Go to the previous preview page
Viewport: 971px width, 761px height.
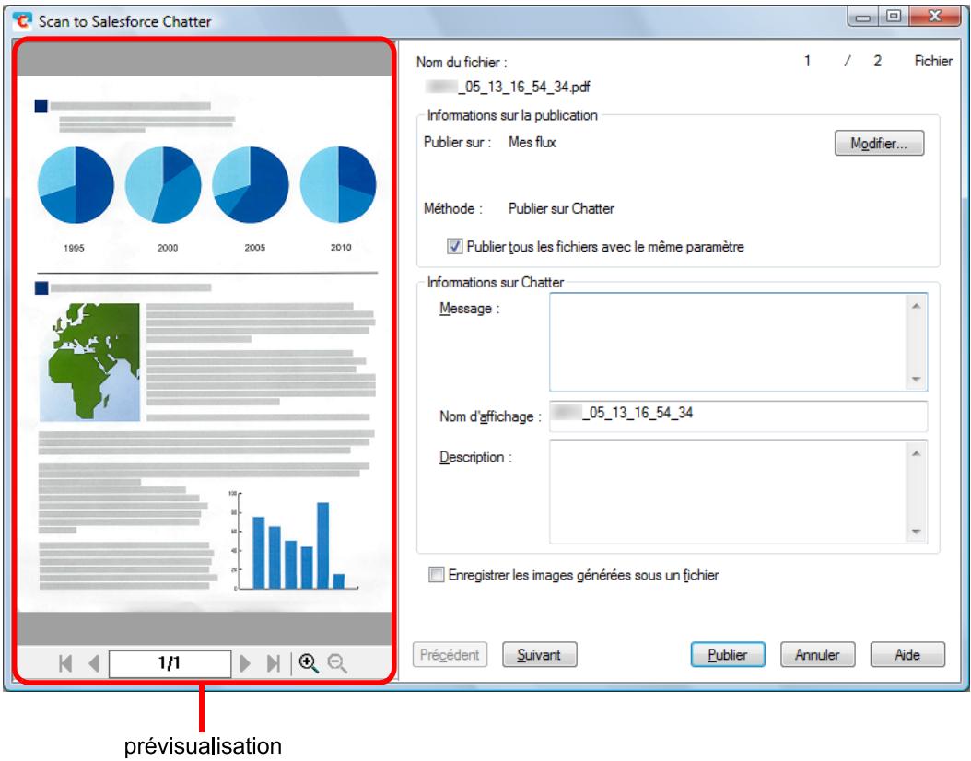[x=94, y=663]
